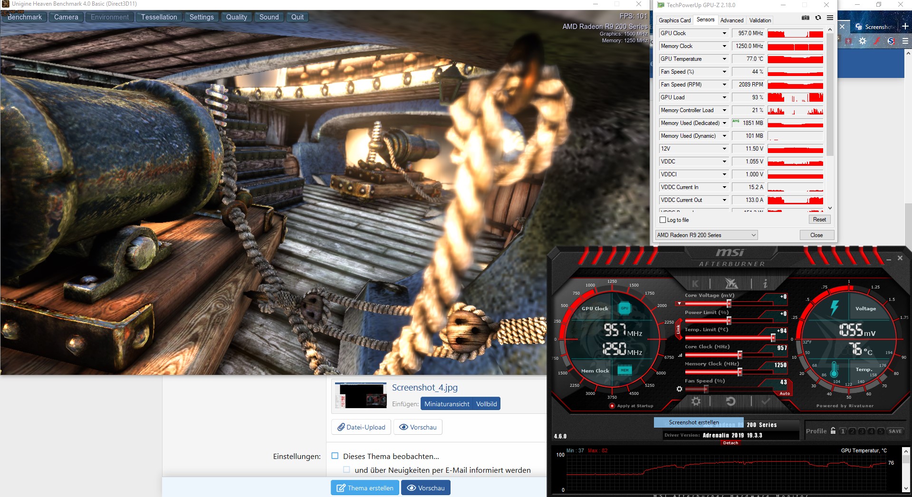Open the GPU Temperature sensor dropdown

[x=724, y=59]
